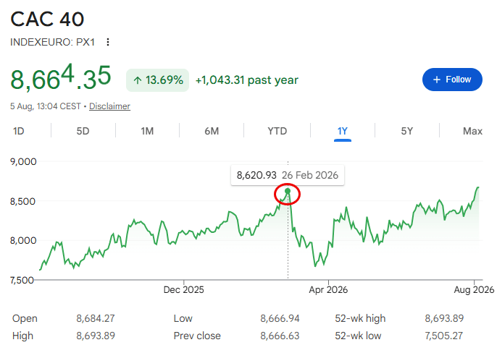Click the '5 Aug, 13:04 CEST' timestamp

(x=46, y=106)
